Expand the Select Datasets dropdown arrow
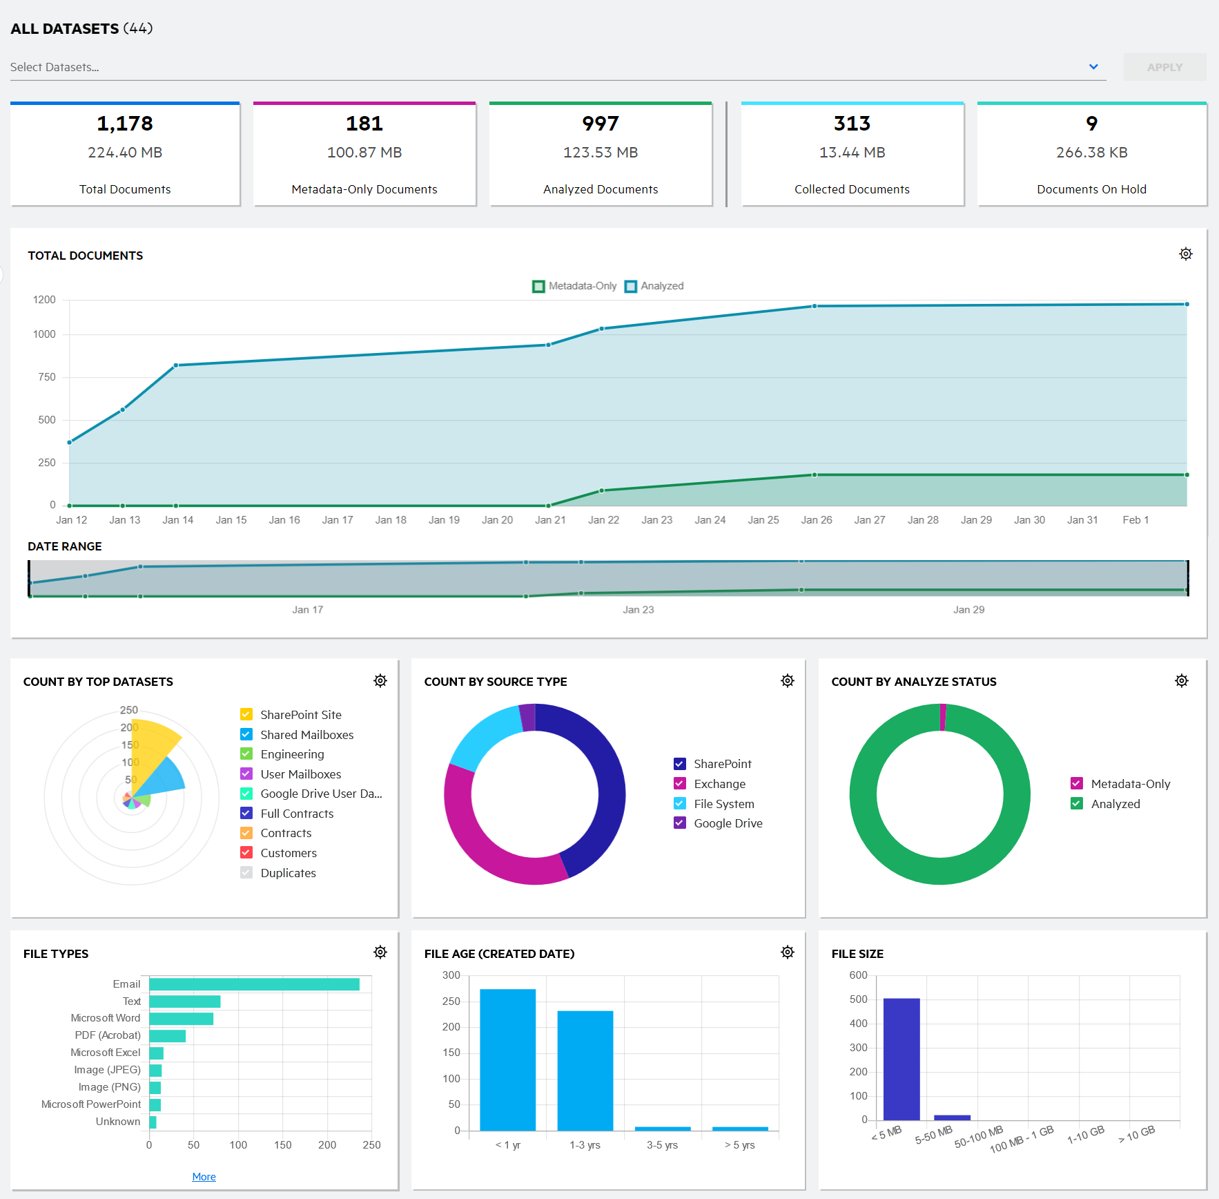The height and width of the screenshot is (1199, 1219). 1093,67
